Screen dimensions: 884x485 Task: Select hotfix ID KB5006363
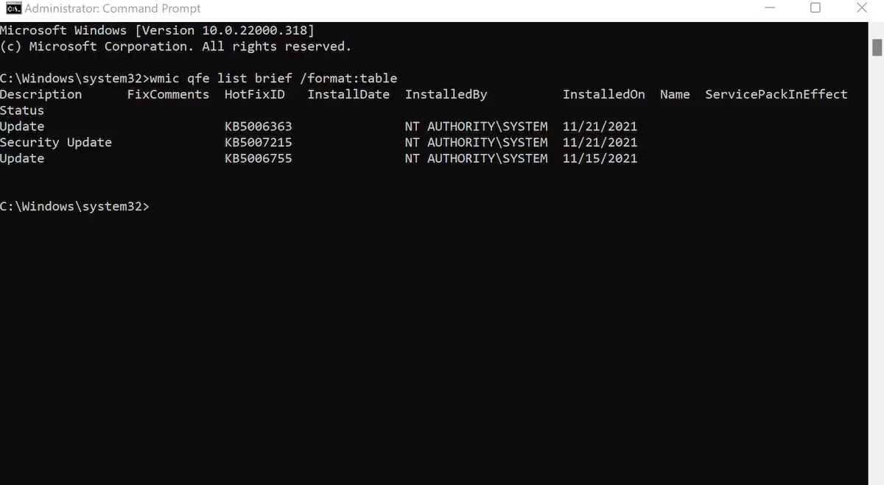(x=259, y=126)
